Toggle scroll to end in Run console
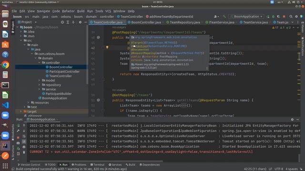This screenshot has width=305, height=171. coord(24,142)
